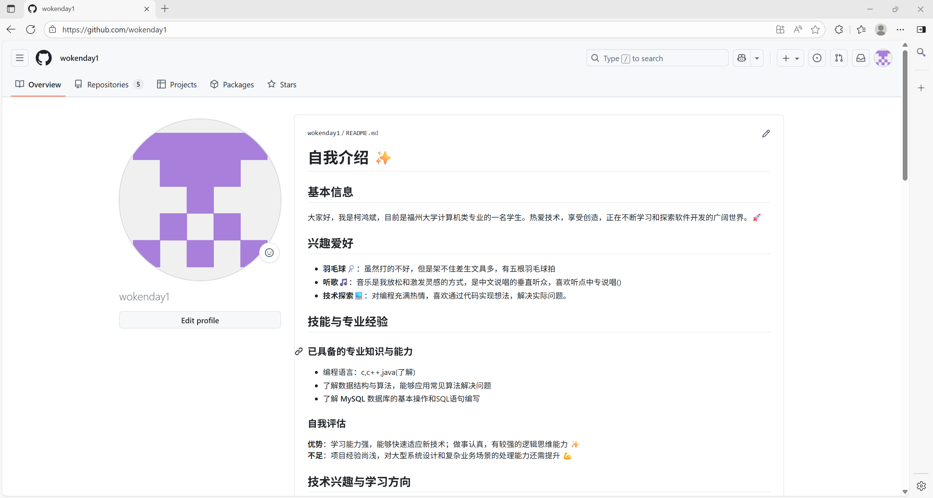Set status via the smiley icon

[x=269, y=253]
